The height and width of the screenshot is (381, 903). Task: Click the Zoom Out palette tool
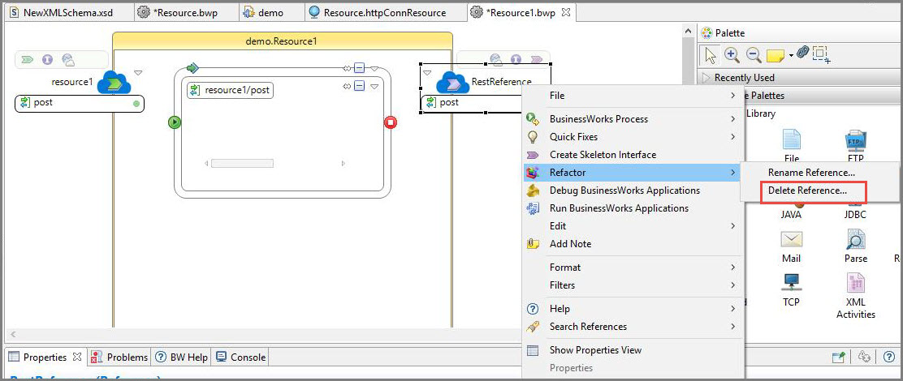(754, 55)
